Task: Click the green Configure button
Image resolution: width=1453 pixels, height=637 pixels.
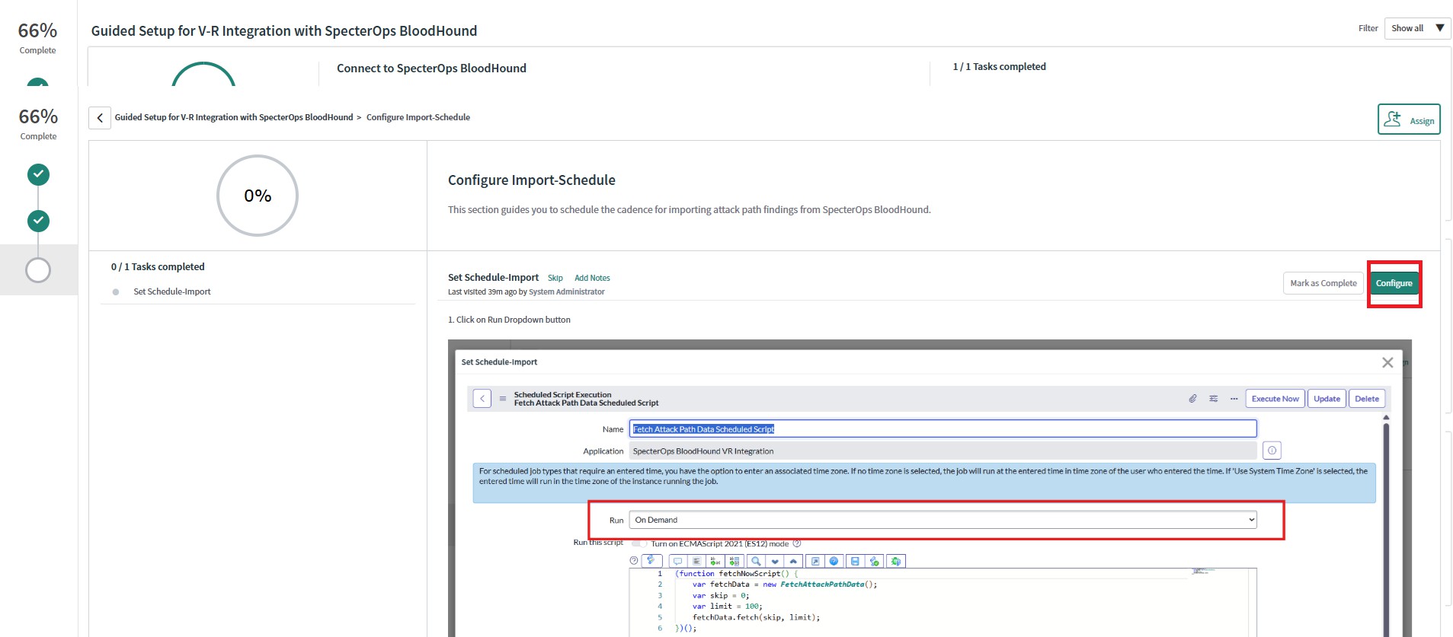Action: (x=1394, y=283)
